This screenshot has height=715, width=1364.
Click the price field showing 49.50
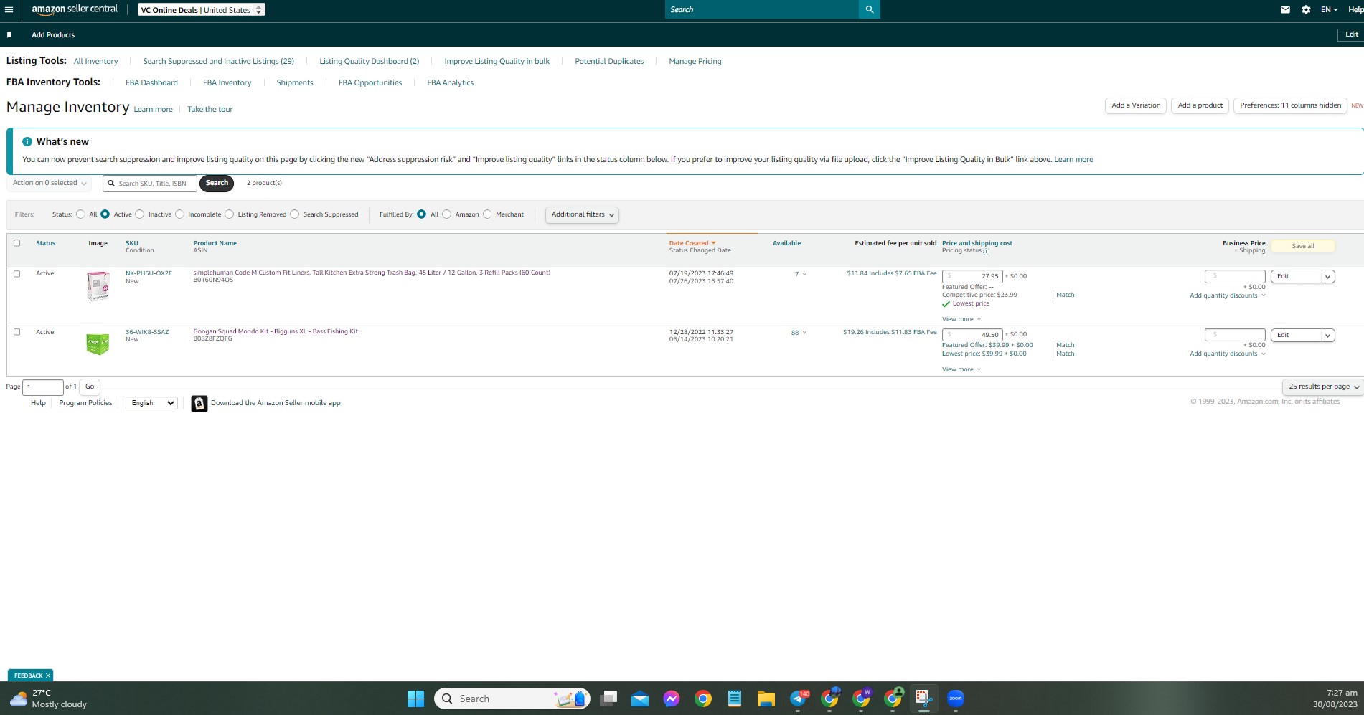pos(972,335)
